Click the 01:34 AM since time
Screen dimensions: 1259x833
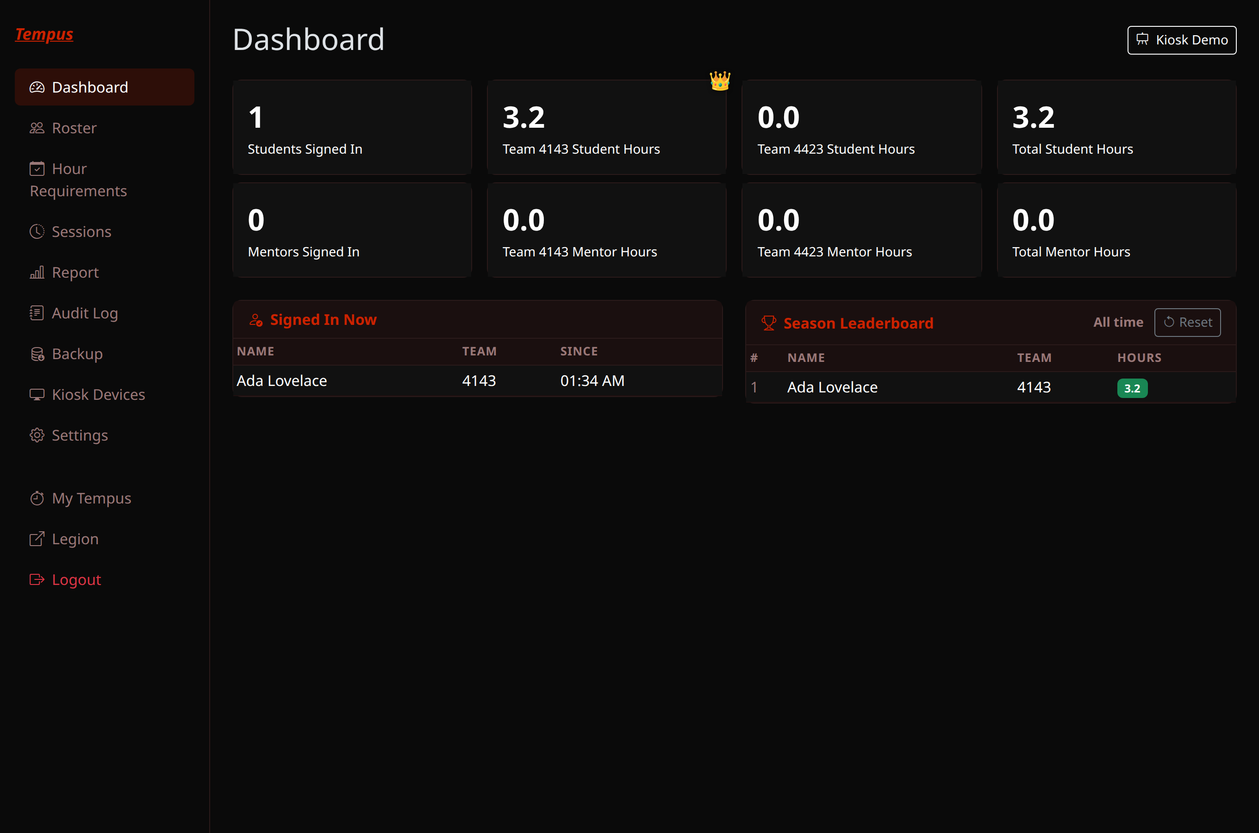592,381
